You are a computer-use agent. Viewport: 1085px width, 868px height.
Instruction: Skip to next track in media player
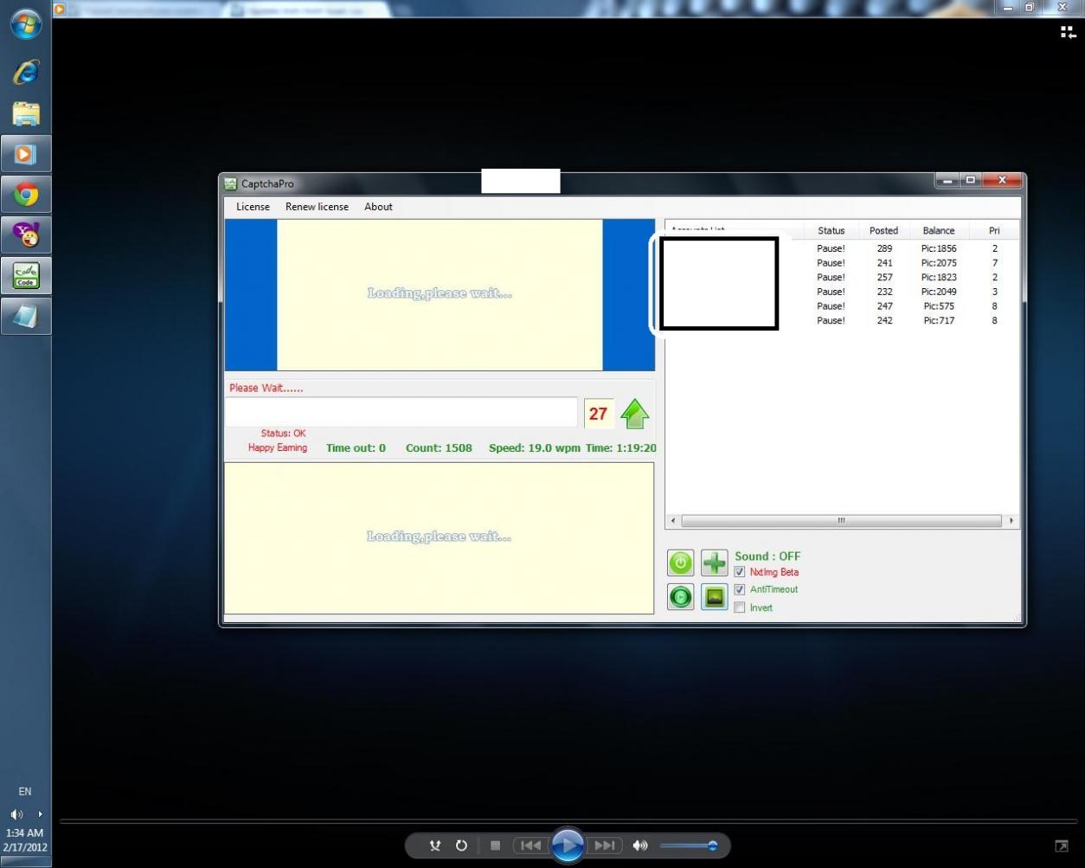pos(606,845)
